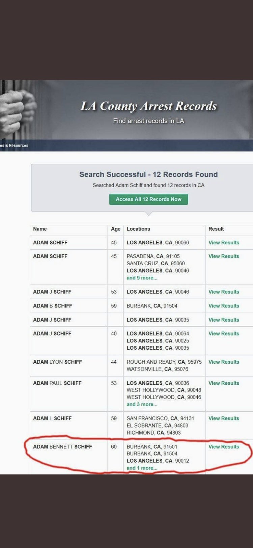253x548 pixels.
Task: Click the 'Find arrest records in LA' subtitle
Action: tap(148, 121)
